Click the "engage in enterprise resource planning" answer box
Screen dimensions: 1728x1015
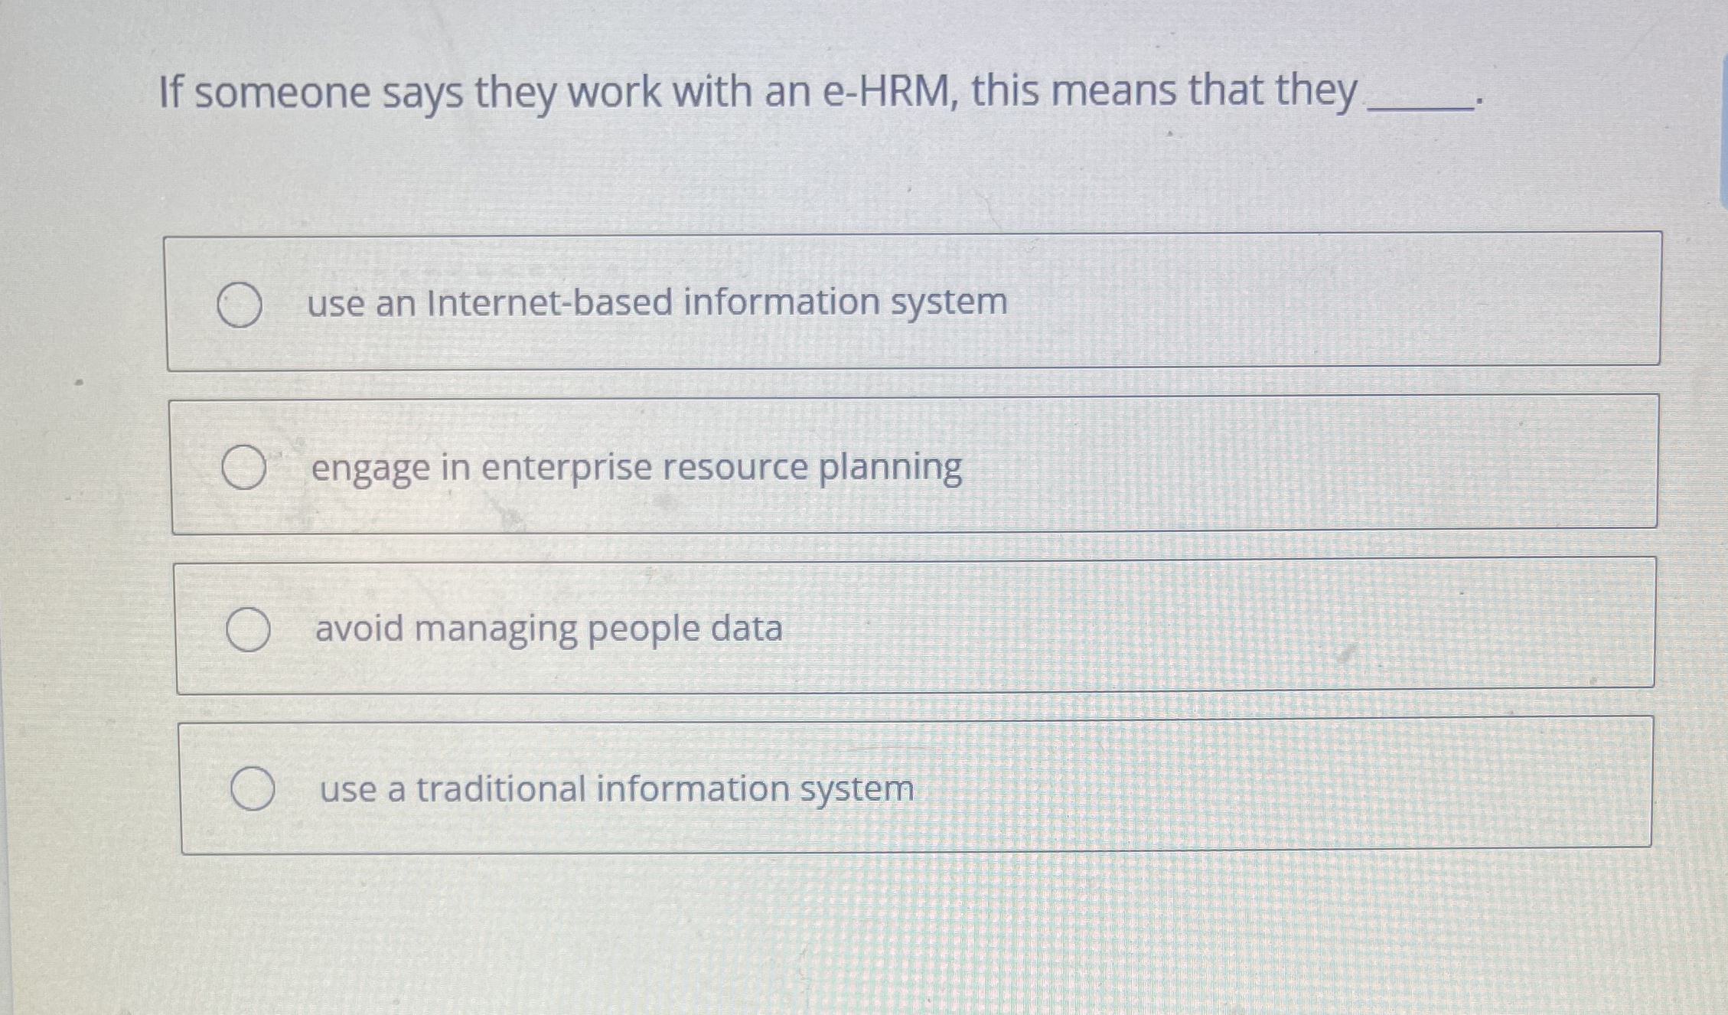(911, 466)
